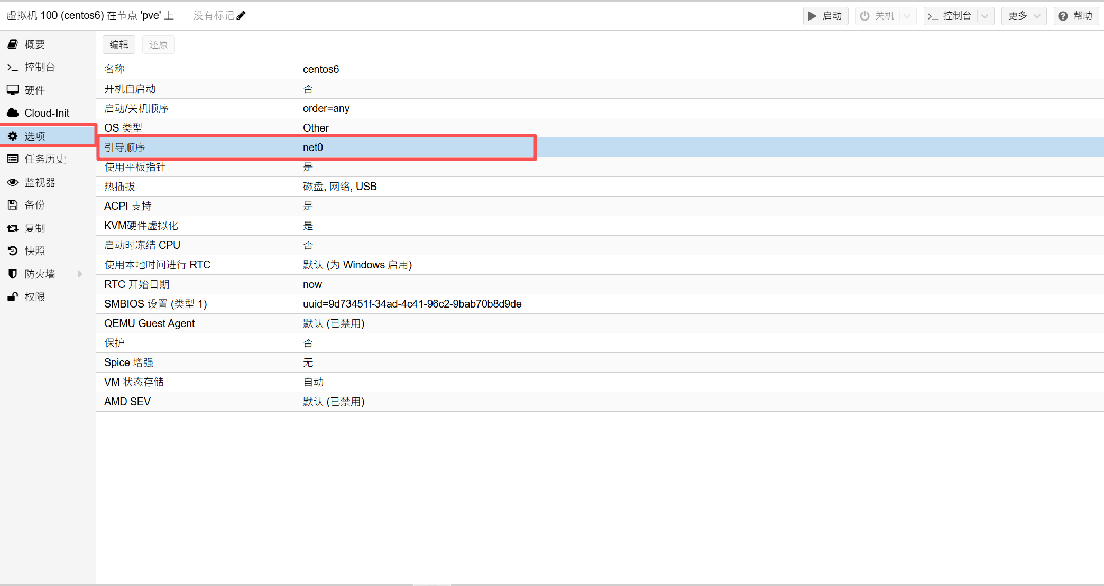1104x586 pixels.
Task: Switch to 任务历史 in sidebar
Action: [45, 159]
